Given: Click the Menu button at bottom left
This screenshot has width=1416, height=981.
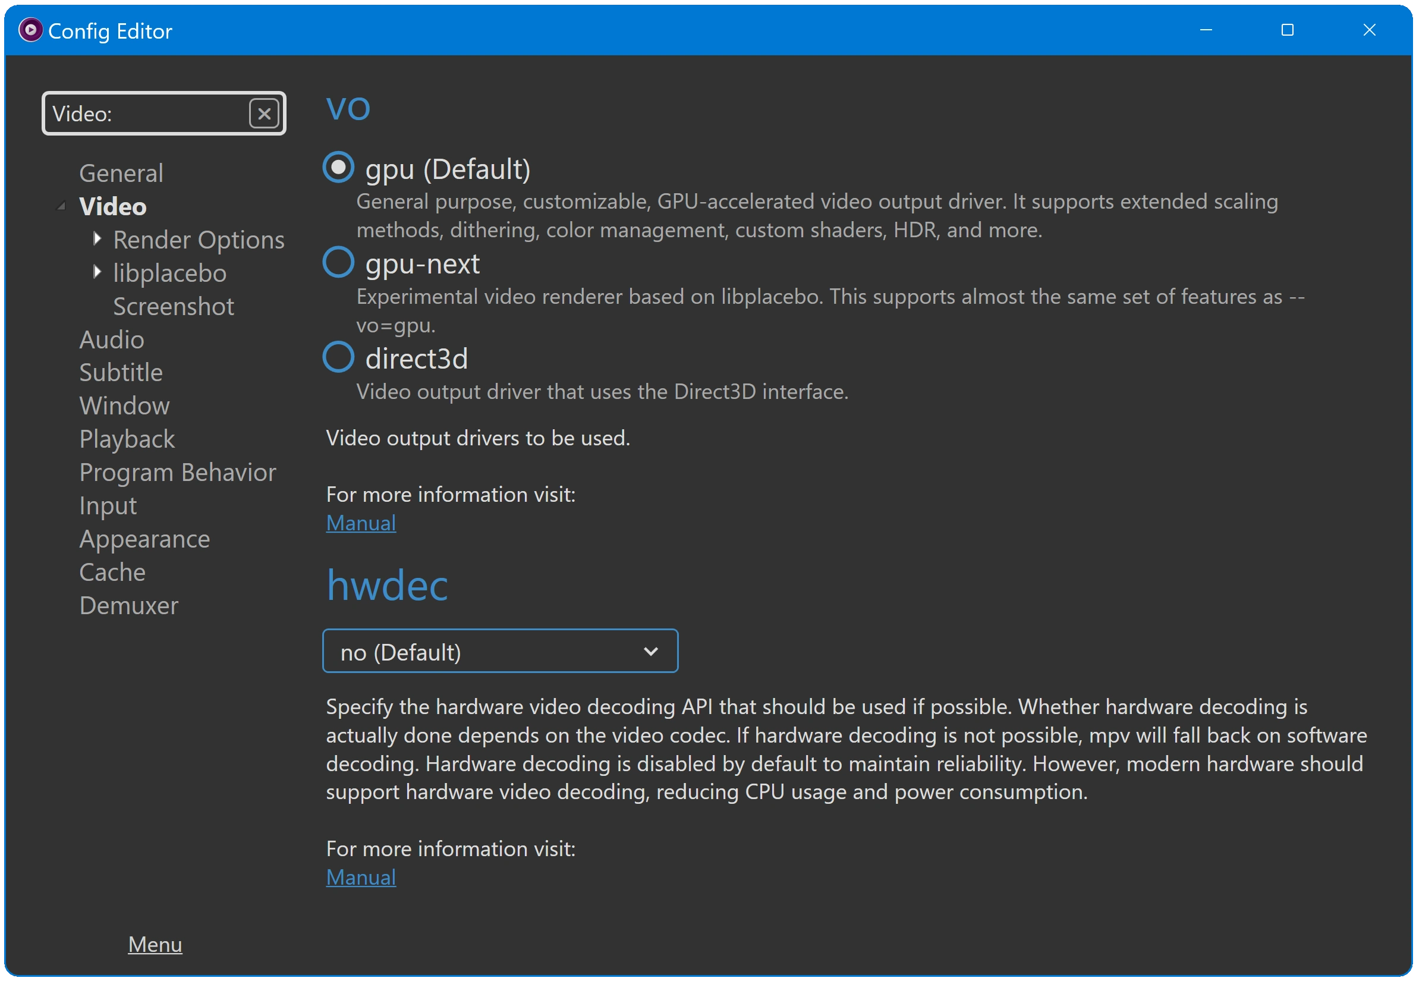Looking at the screenshot, I should click(x=155, y=944).
